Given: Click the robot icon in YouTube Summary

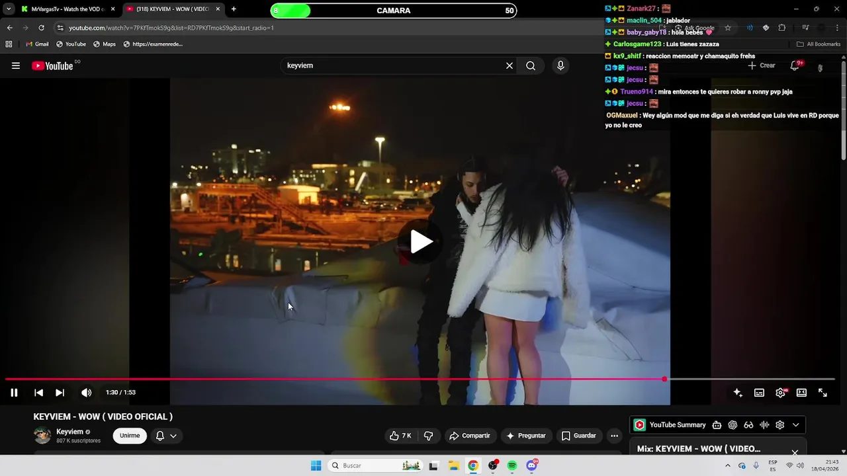Looking at the screenshot, I should 717,425.
